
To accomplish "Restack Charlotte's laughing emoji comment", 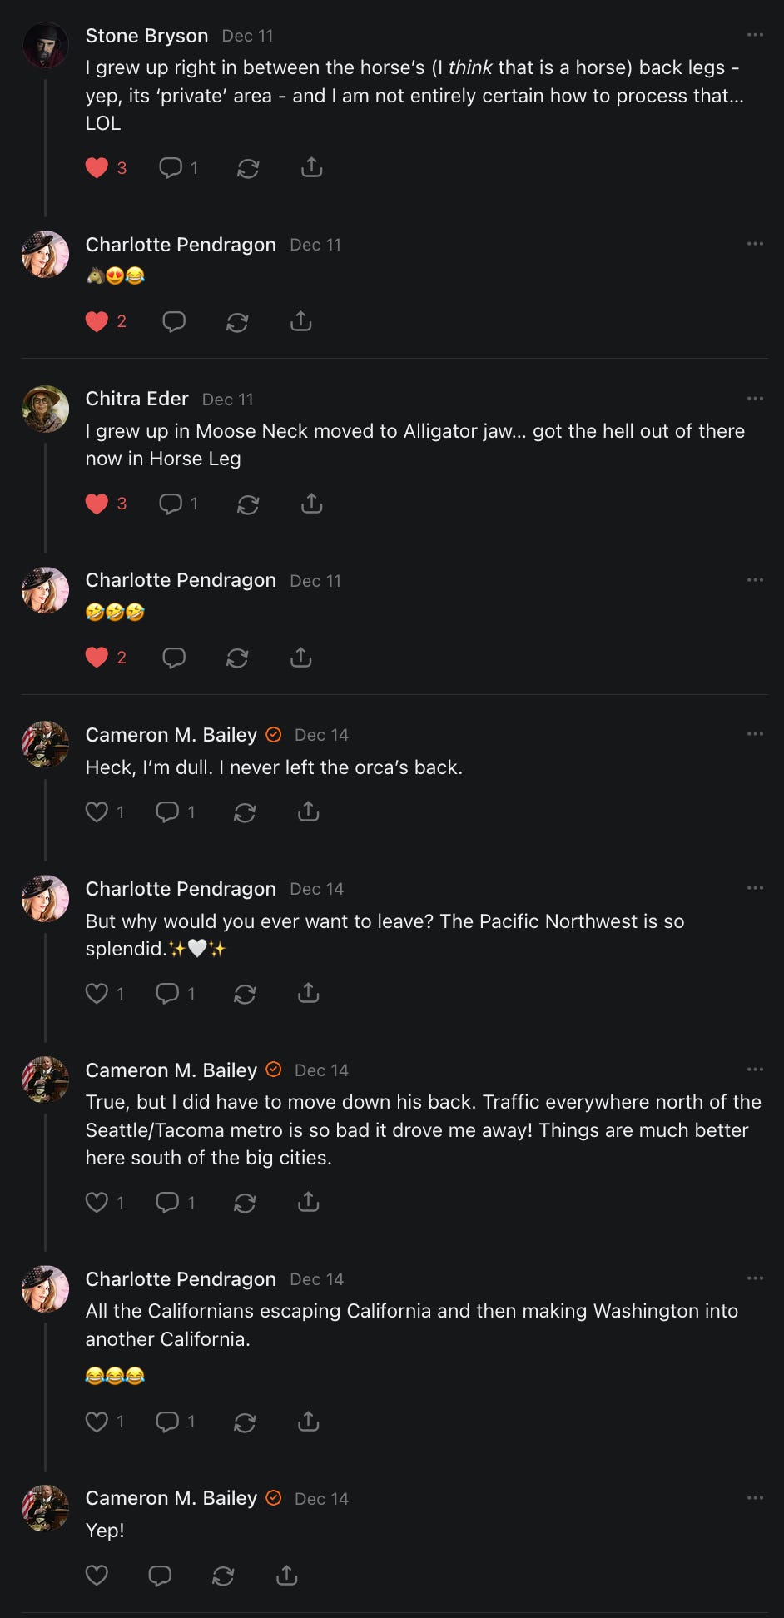I will tap(237, 658).
